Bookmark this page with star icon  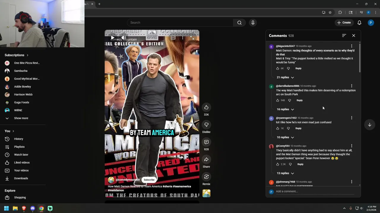(330, 12)
